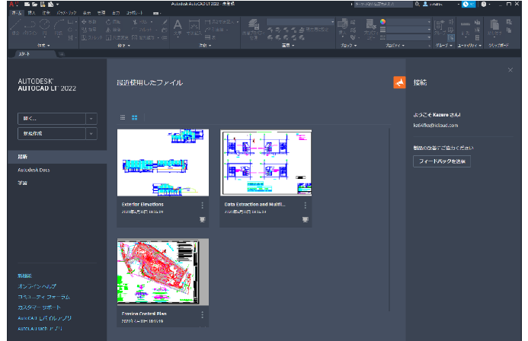This screenshot has height=341, width=528.
Task: Switch to grid view for recent files
Action: pyautogui.click(x=134, y=117)
